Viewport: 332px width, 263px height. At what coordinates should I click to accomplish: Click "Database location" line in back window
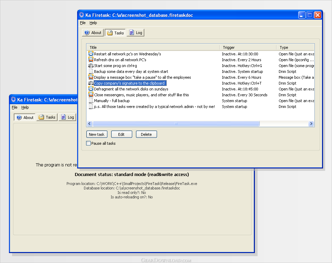click(132, 188)
